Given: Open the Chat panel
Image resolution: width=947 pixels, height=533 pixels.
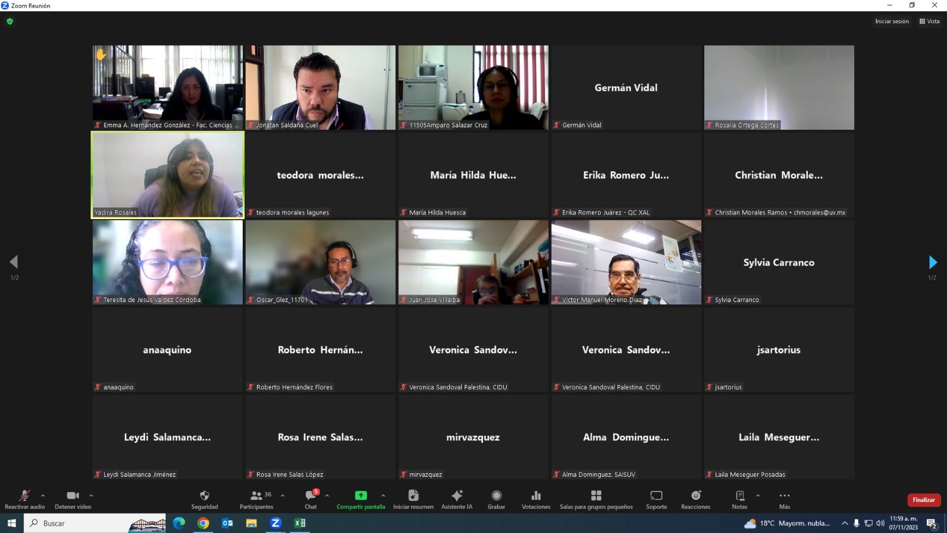Looking at the screenshot, I should point(311,496).
